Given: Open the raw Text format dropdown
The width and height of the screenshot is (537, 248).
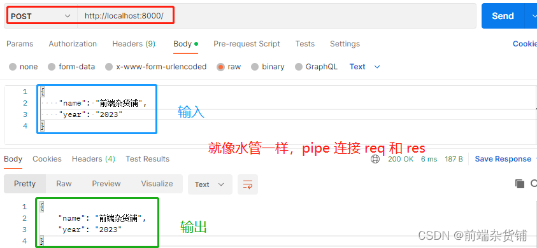Looking at the screenshot, I should coord(365,67).
